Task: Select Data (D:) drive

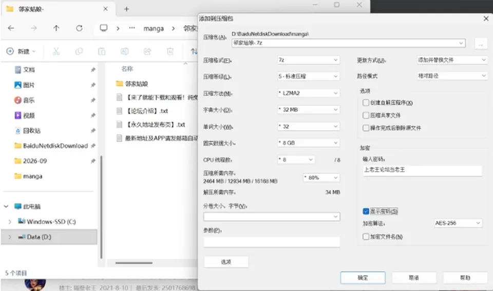Action: pos(39,237)
